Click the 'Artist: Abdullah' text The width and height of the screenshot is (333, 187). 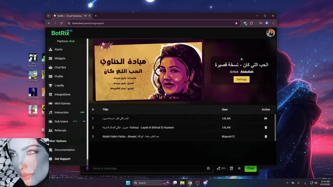click(241, 72)
